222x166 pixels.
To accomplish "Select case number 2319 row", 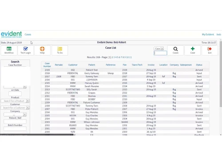I will 125,70.
